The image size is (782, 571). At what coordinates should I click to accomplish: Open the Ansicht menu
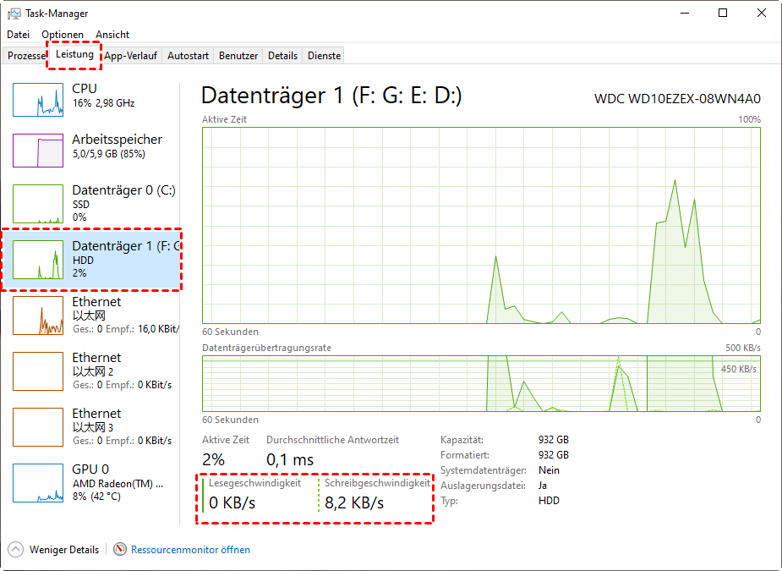112,35
